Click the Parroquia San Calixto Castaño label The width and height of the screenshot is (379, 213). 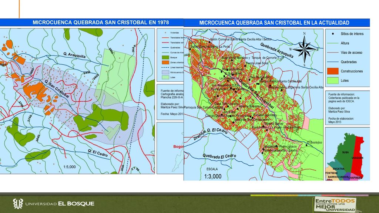tap(204, 108)
